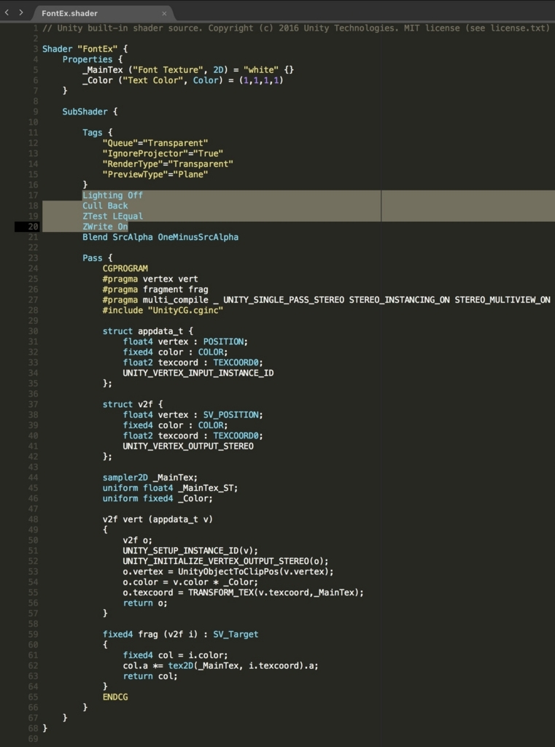Click 'v2f o;' on line 50
Screen dimensions: 555x747
coord(138,541)
